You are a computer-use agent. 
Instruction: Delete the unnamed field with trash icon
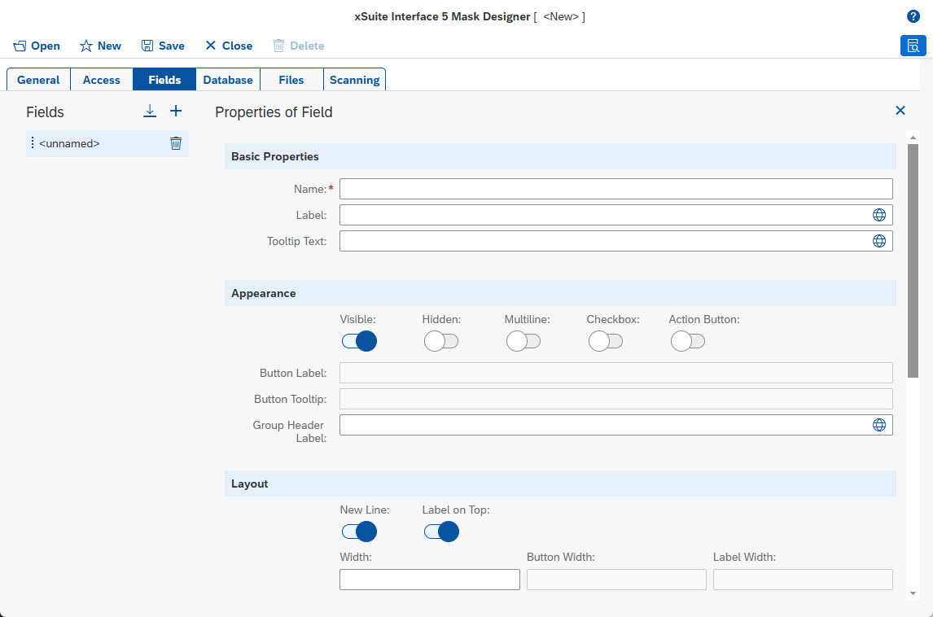(x=176, y=143)
